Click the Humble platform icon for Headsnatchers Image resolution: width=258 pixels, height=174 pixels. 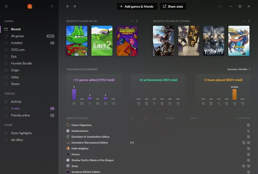pos(248,131)
